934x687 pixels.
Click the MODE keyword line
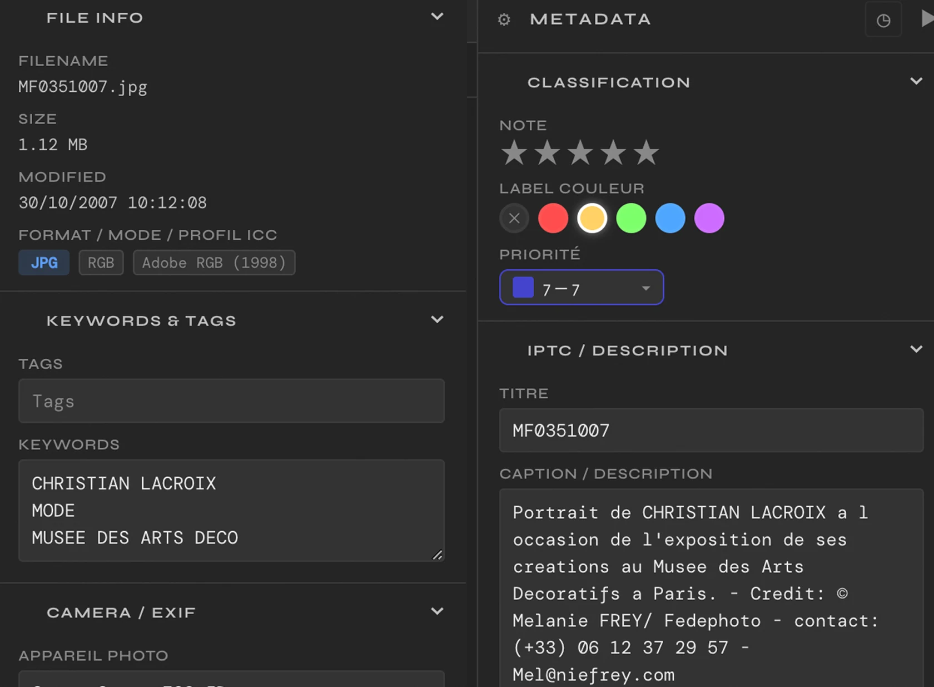pos(53,511)
